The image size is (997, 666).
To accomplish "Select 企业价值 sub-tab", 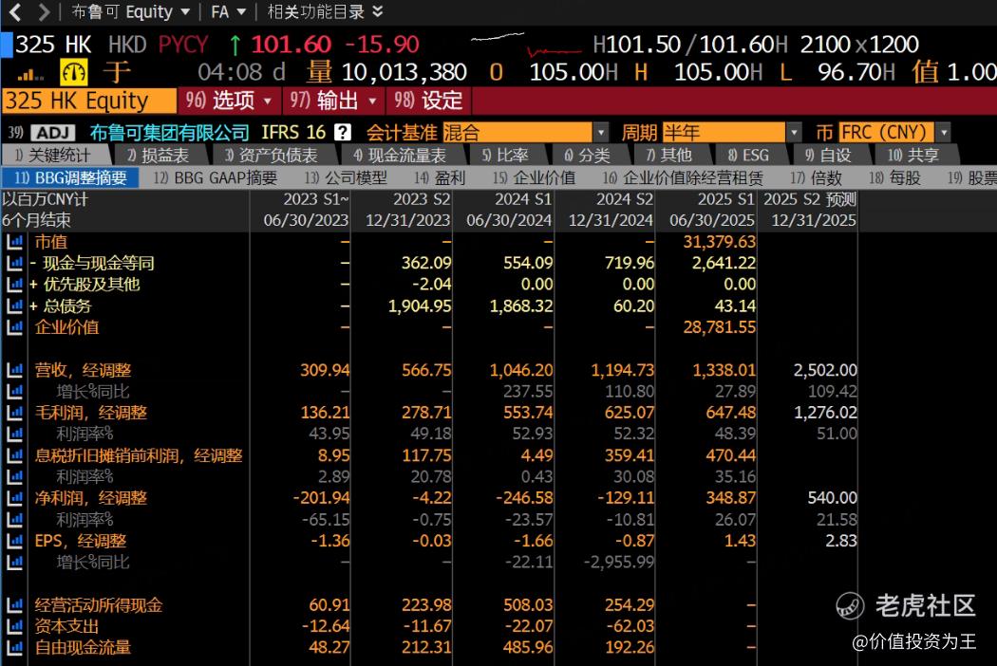I will [534, 178].
